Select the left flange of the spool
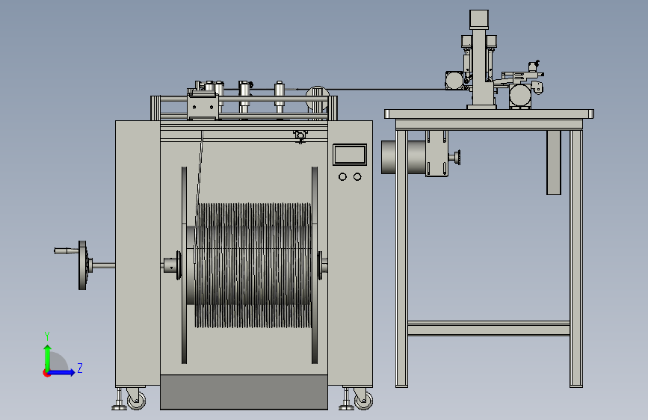The width and height of the screenshot is (648, 420). 185,265
